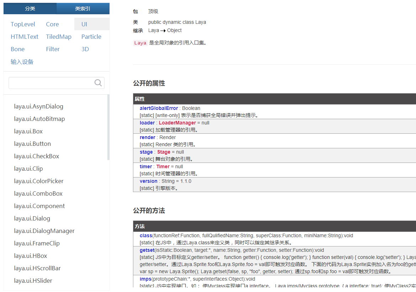The width and height of the screenshot is (416, 292).
Task: Open laya.ui.Component class
Action: (x=39, y=206)
